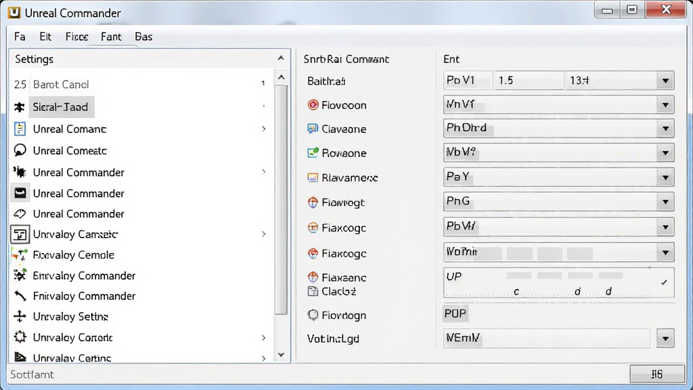Click the Flawrogt globe icon

coord(313,202)
